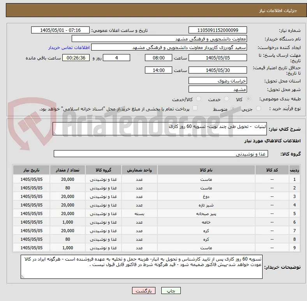Click the deadline time 08:00 field
The height and width of the screenshot is (301, 307).
pyautogui.click(x=159, y=58)
